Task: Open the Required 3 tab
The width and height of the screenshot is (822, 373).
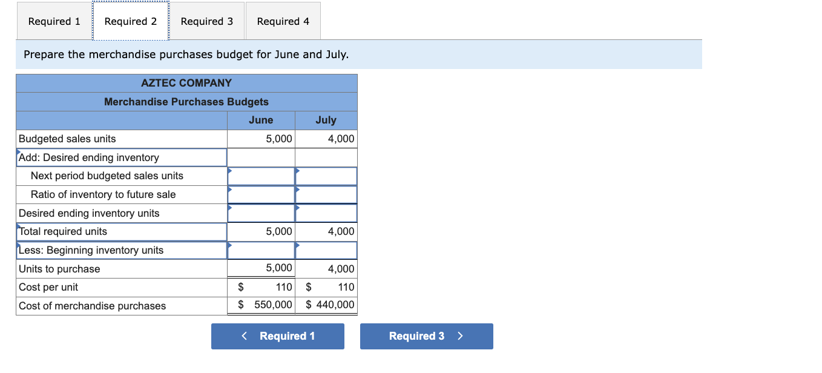Action: click(x=207, y=21)
